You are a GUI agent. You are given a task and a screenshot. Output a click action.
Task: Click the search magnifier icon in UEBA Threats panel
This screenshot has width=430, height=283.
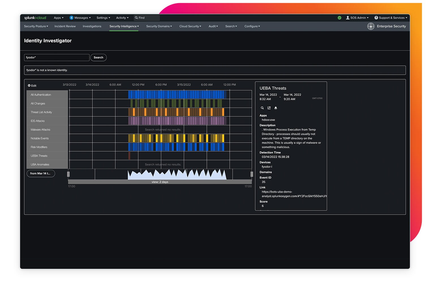262,108
